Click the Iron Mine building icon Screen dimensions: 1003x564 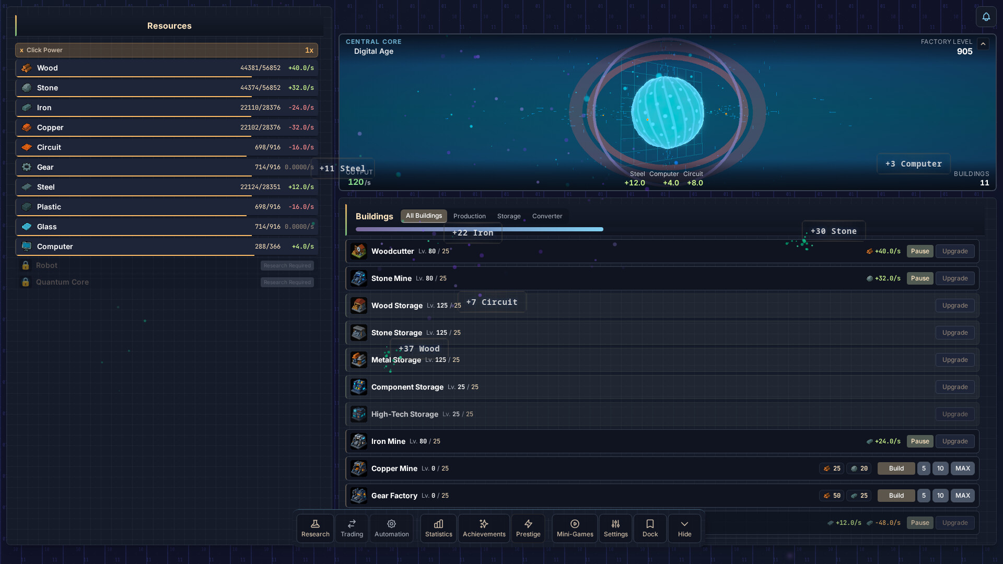pos(359,441)
